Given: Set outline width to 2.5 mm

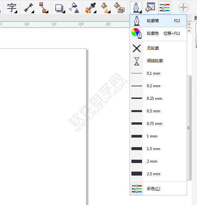Looking at the screenshot, I should (x=158, y=174).
